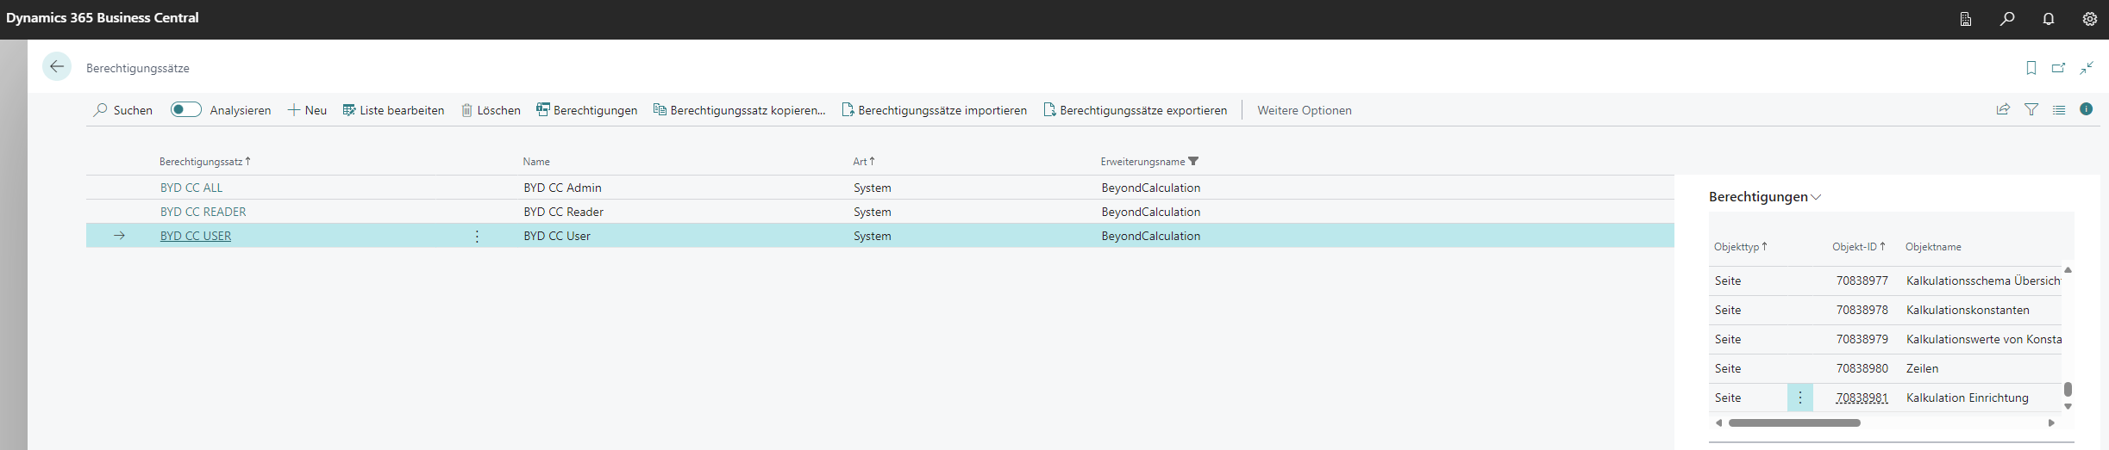Sort by Berechtigungssatz column header
2109x450 pixels.
point(205,162)
